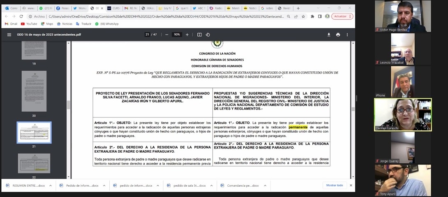Viewport: 448px width, 197px height.
Task: Switch to the ABC Twitter tab
Action: (x=199, y=8)
